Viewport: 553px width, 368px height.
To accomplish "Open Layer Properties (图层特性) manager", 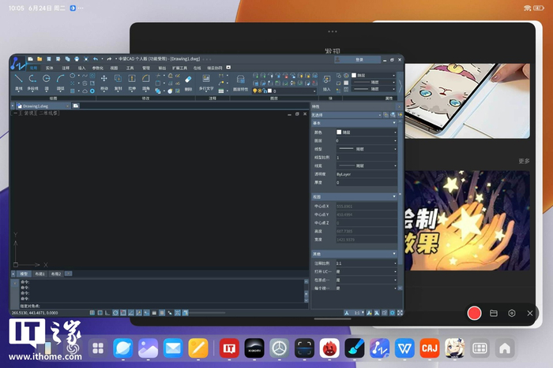I will [x=240, y=80].
